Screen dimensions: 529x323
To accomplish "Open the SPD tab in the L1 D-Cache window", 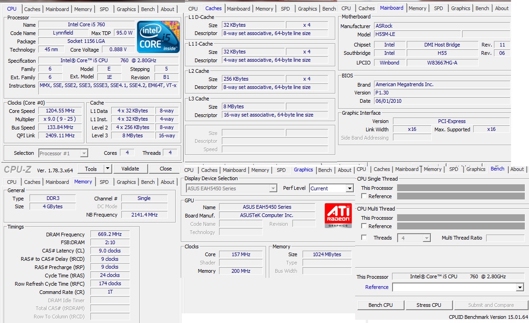I will pos(285,9).
